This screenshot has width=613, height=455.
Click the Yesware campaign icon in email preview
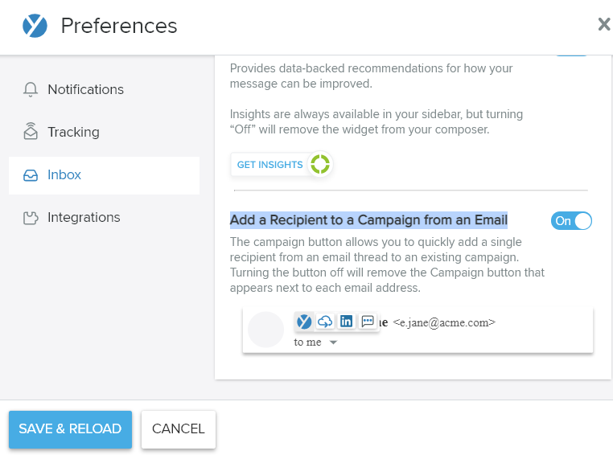[x=304, y=322]
